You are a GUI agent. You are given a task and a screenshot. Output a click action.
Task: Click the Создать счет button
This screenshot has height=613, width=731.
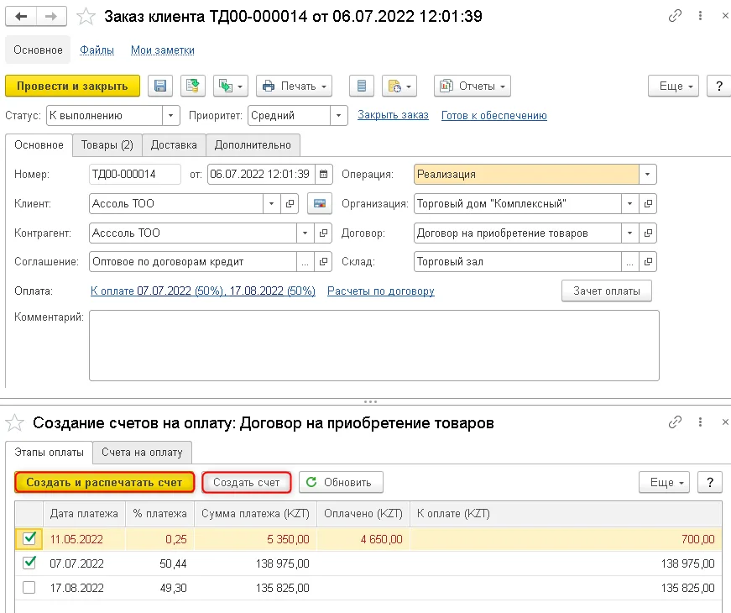pos(247,482)
